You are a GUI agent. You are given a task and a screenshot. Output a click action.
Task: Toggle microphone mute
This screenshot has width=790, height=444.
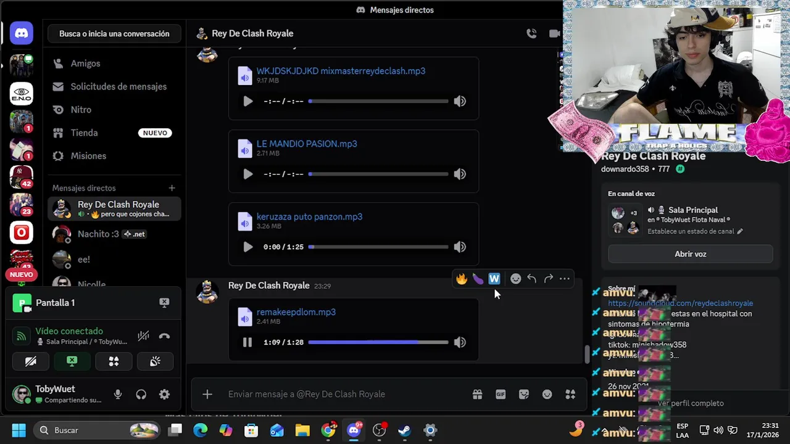118,394
